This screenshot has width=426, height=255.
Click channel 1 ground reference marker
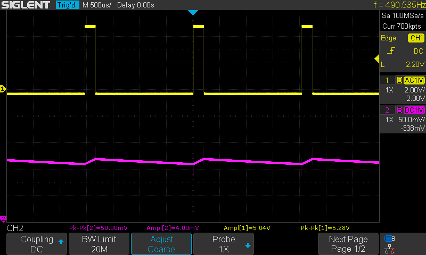3,89
